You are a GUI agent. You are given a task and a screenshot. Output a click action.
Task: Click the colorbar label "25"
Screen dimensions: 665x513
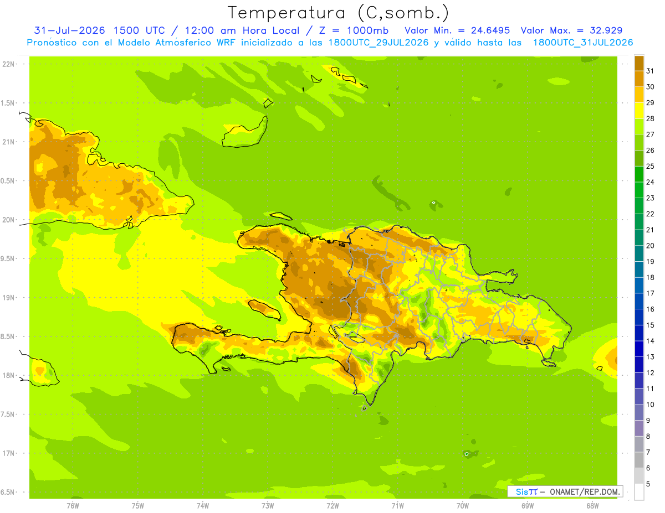pyautogui.click(x=651, y=166)
